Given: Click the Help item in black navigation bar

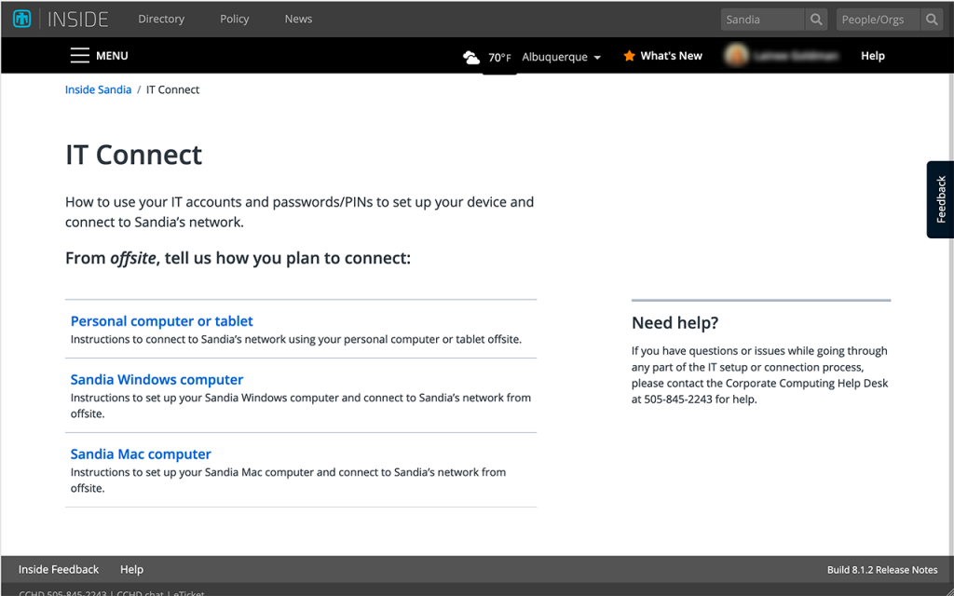Looking at the screenshot, I should (872, 56).
